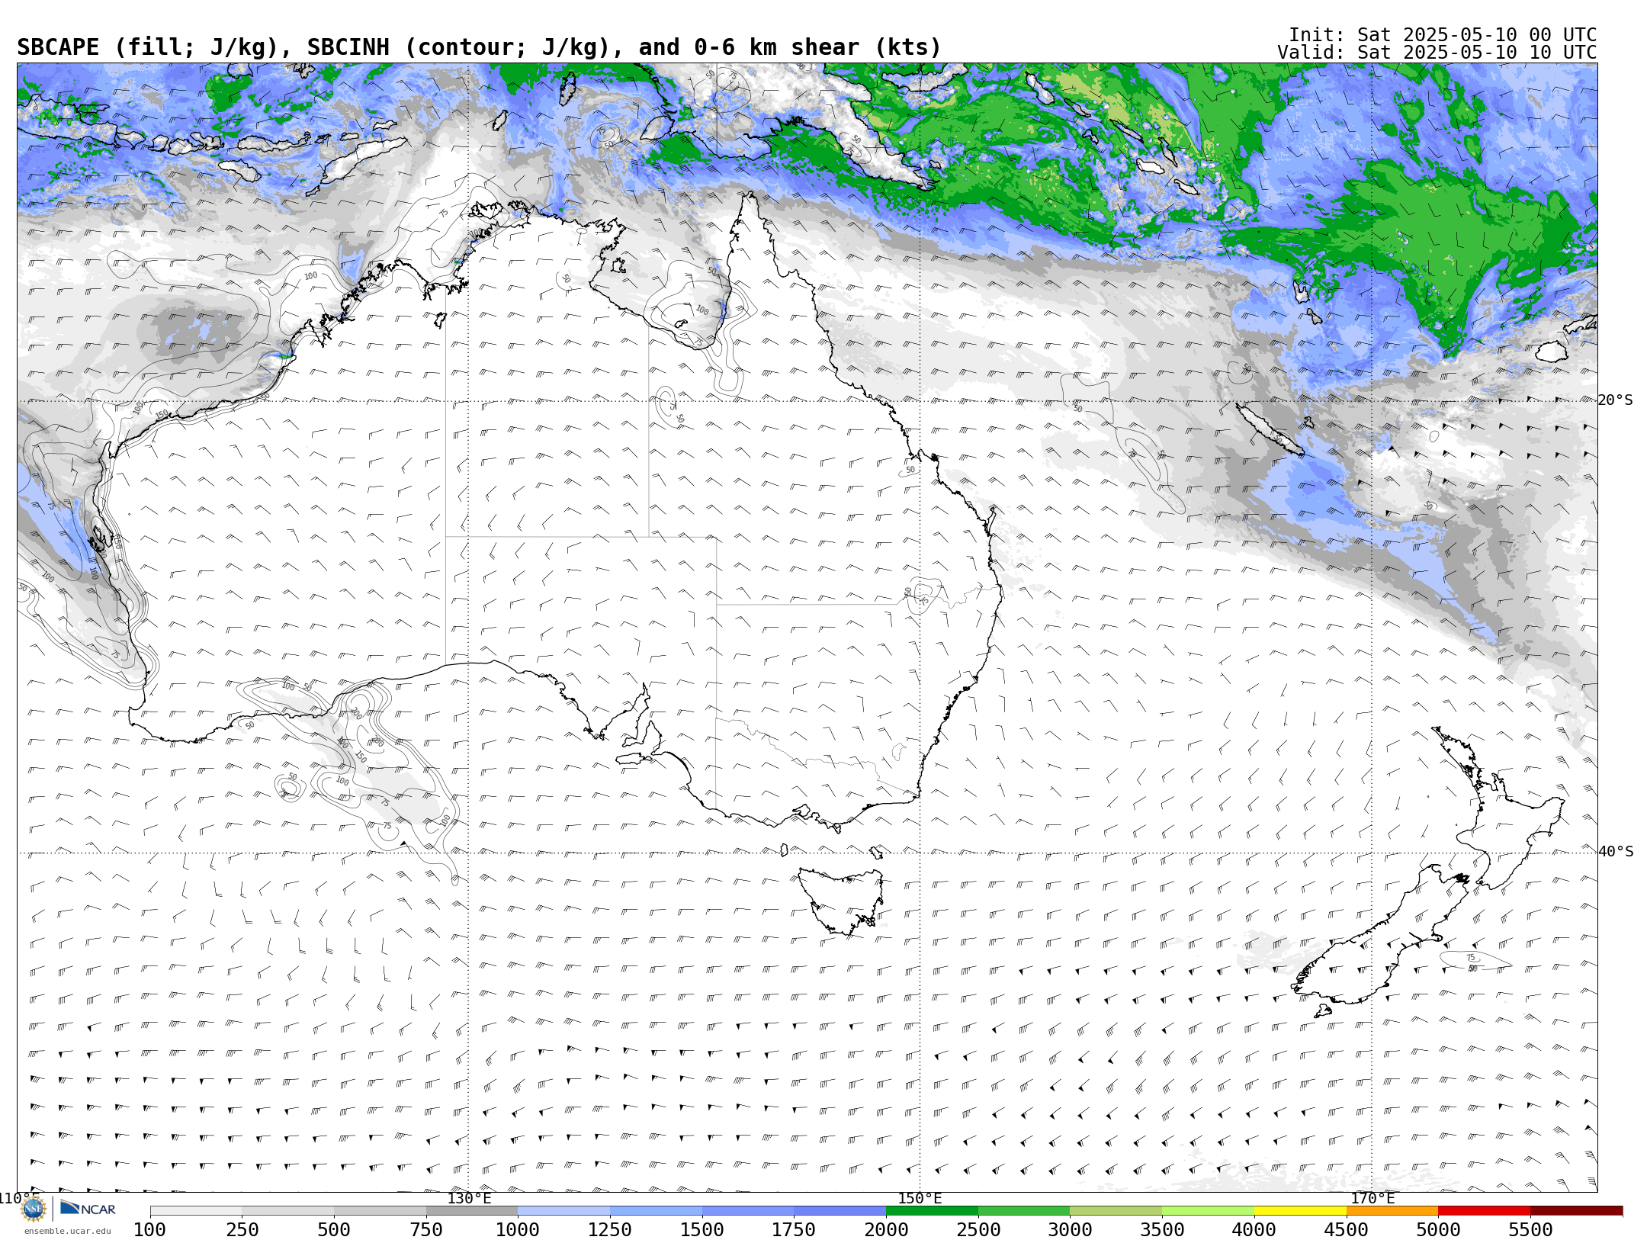Click the 750 colorbar label
The width and height of the screenshot is (1647, 1240).
(x=426, y=1229)
